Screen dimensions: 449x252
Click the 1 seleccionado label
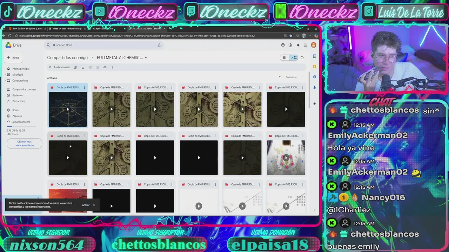click(62, 67)
